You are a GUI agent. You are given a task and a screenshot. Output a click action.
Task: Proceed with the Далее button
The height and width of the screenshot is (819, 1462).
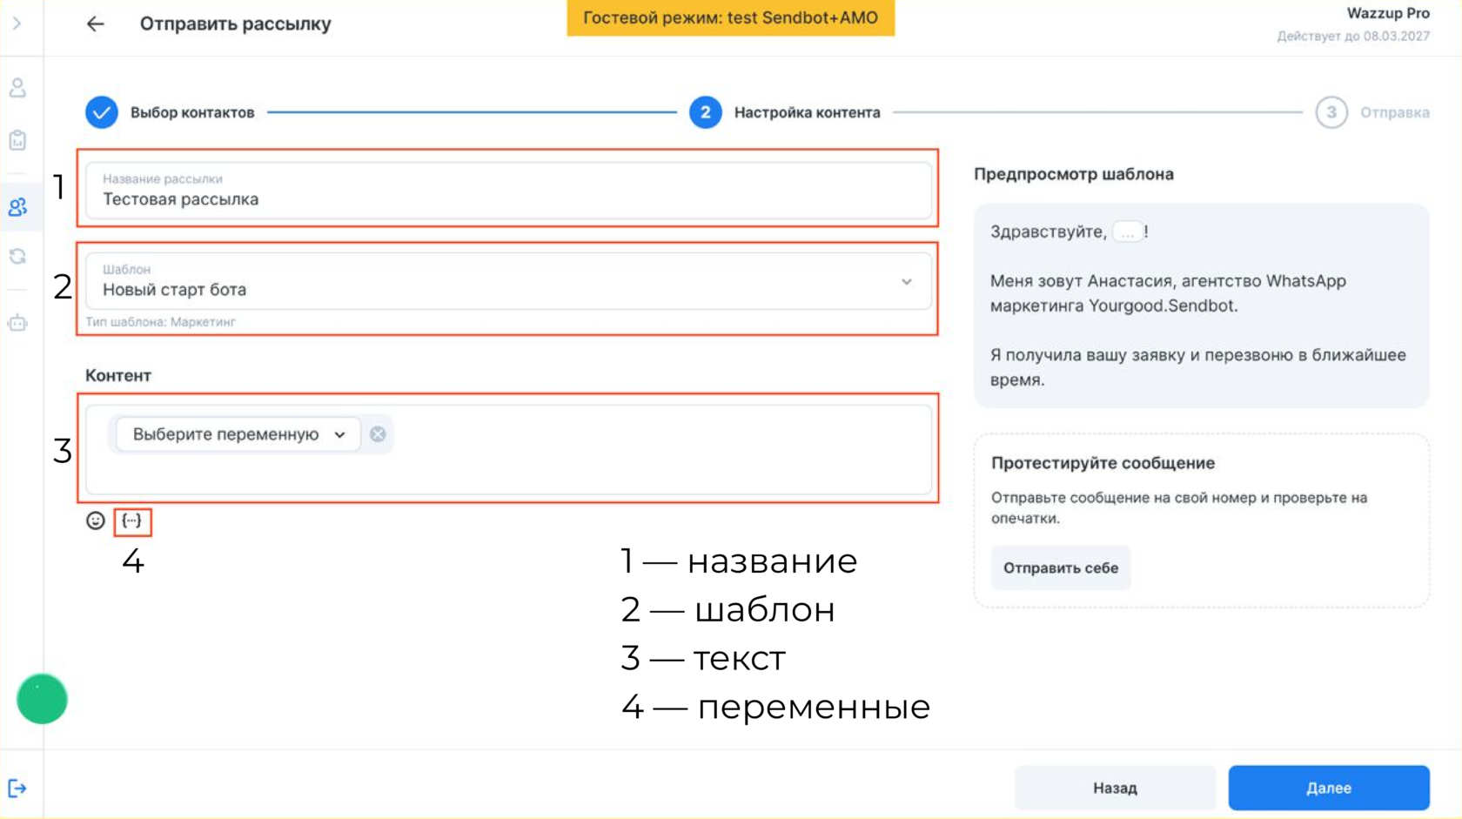coord(1329,788)
